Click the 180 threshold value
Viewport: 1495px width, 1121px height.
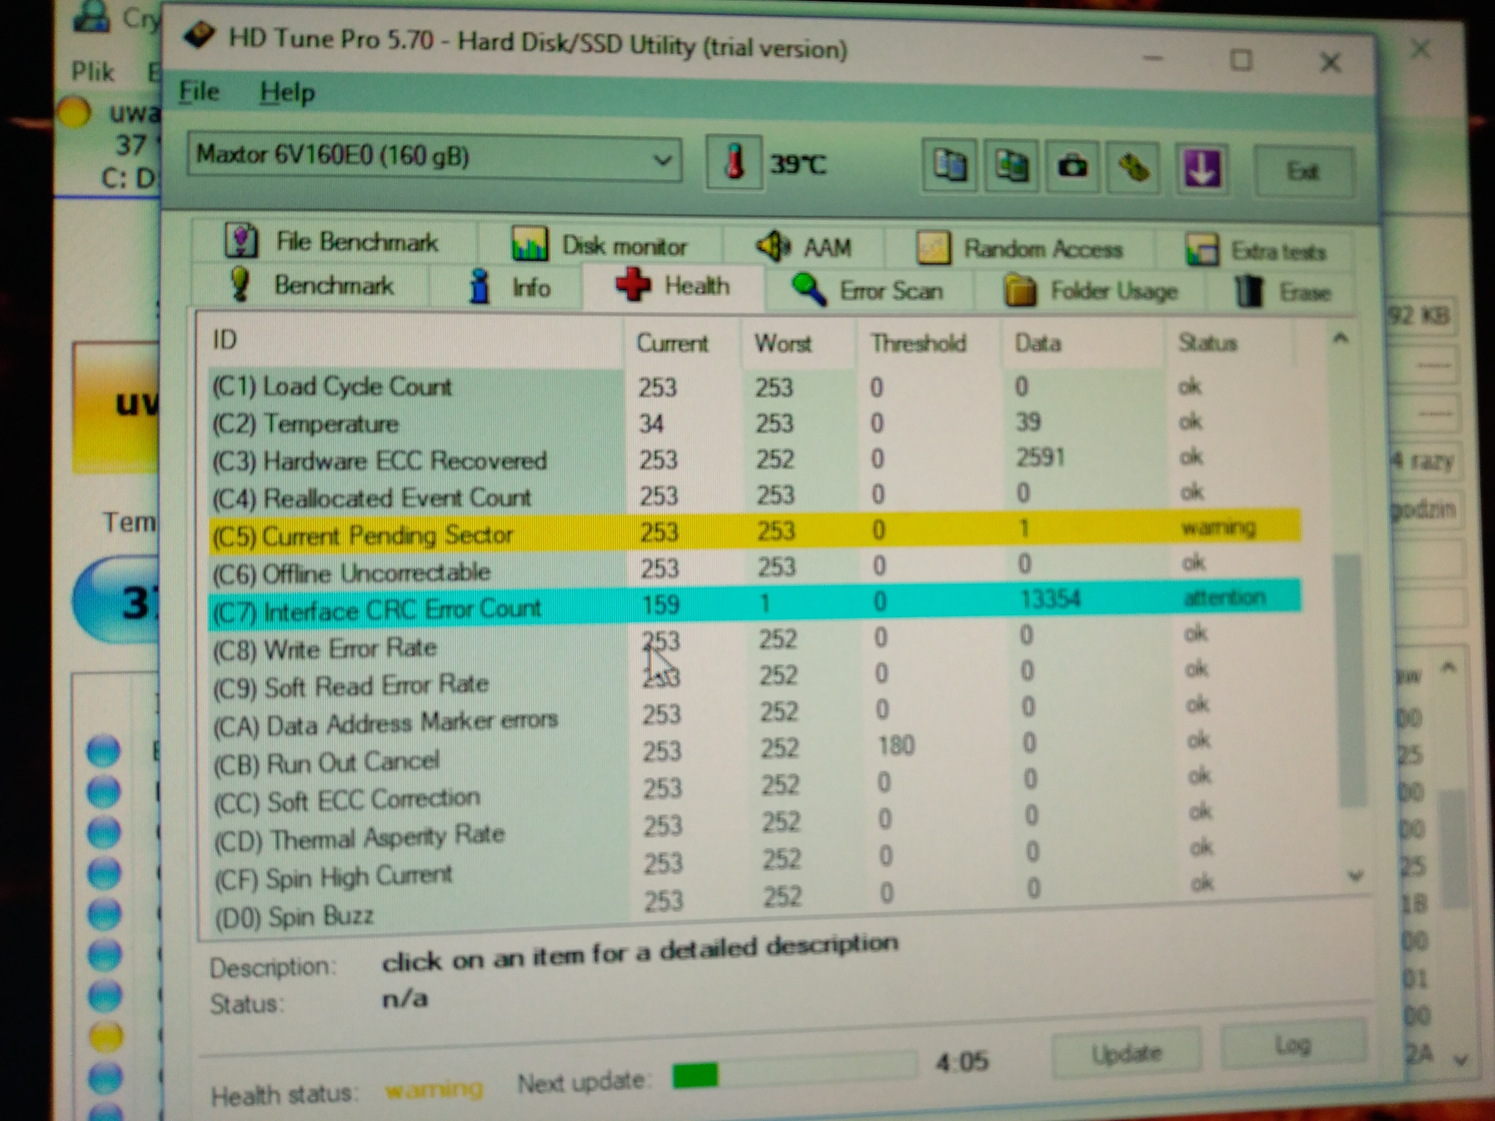[x=896, y=746]
